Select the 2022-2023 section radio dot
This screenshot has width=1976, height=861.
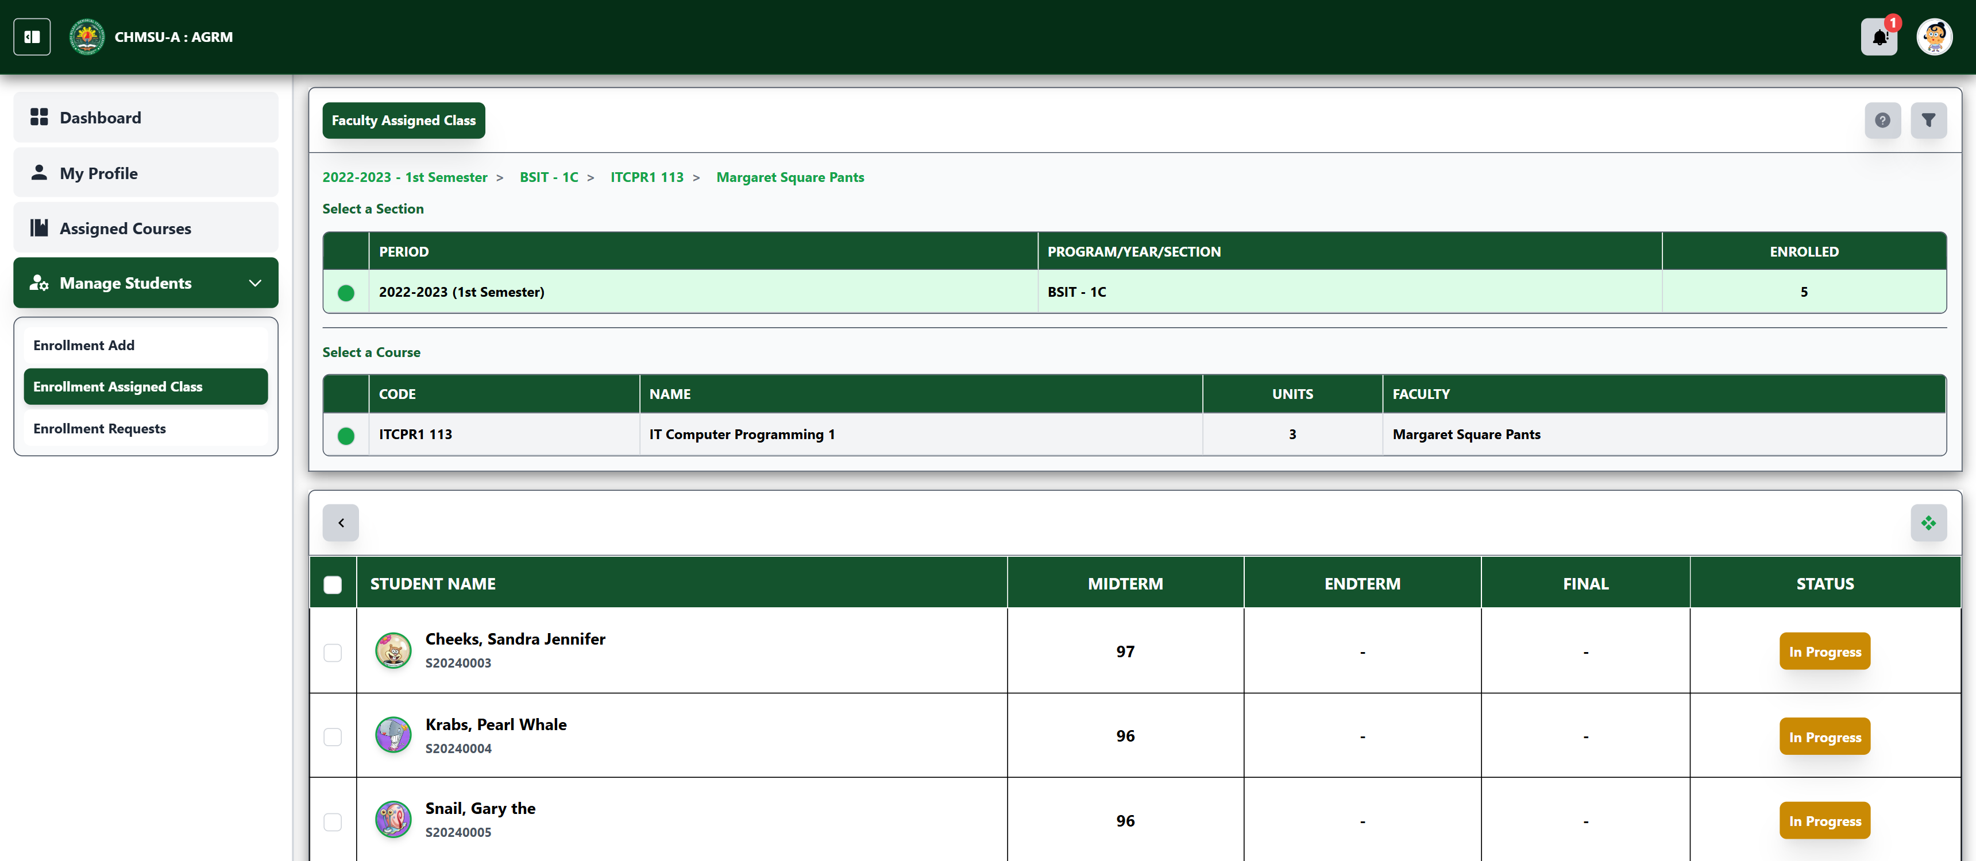(x=346, y=293)
